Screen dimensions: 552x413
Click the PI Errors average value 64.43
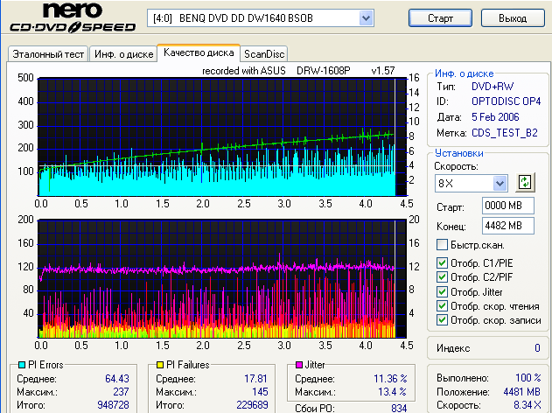pyautogui.click(x=117, y=379)
